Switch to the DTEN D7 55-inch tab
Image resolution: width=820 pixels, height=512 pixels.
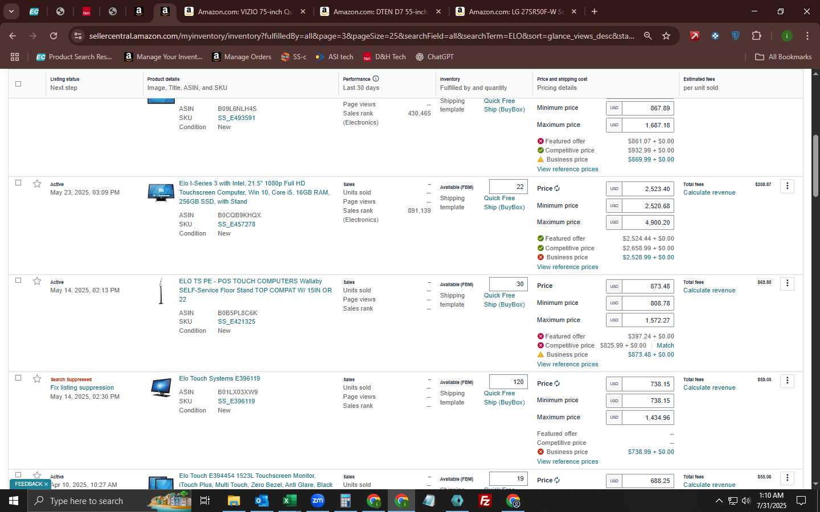[380, 11]
